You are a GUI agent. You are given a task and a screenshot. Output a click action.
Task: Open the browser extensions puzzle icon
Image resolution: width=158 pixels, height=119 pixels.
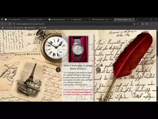pos(147,24)
